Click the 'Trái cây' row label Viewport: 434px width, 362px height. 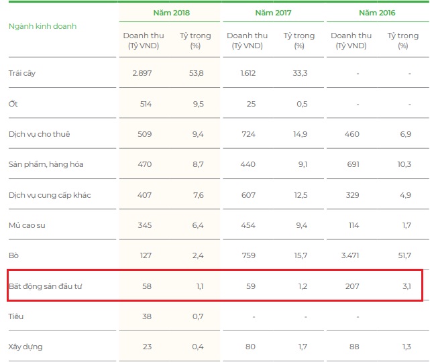(x=22, y=73)
